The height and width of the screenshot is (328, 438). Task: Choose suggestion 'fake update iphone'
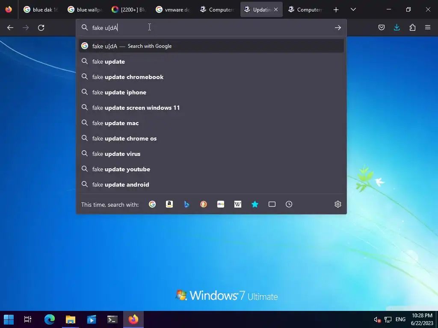coord(211,92)
